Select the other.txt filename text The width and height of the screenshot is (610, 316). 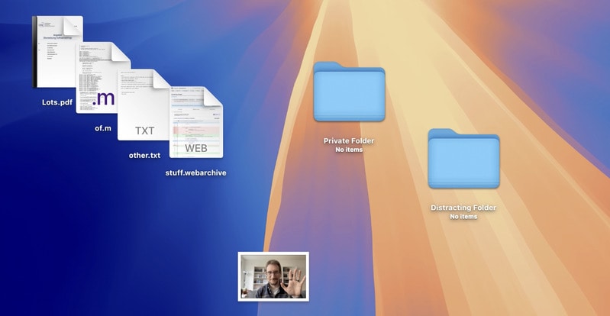(144, 156)
